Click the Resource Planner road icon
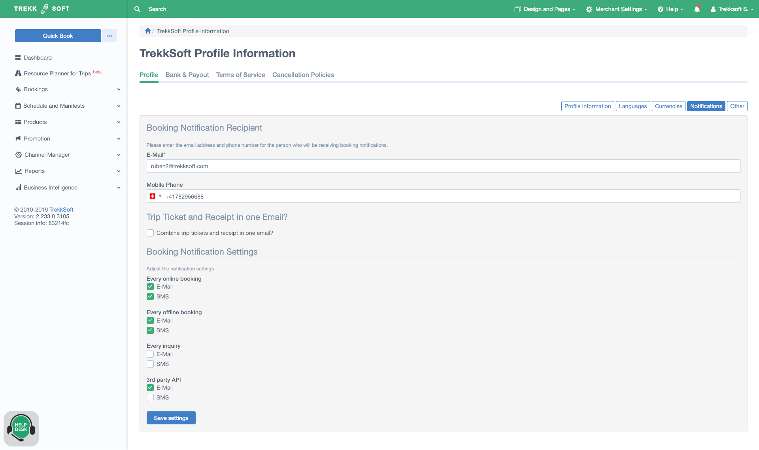Image resolution: width=759 pixels, height=450 pixels. tap(18, 73)
